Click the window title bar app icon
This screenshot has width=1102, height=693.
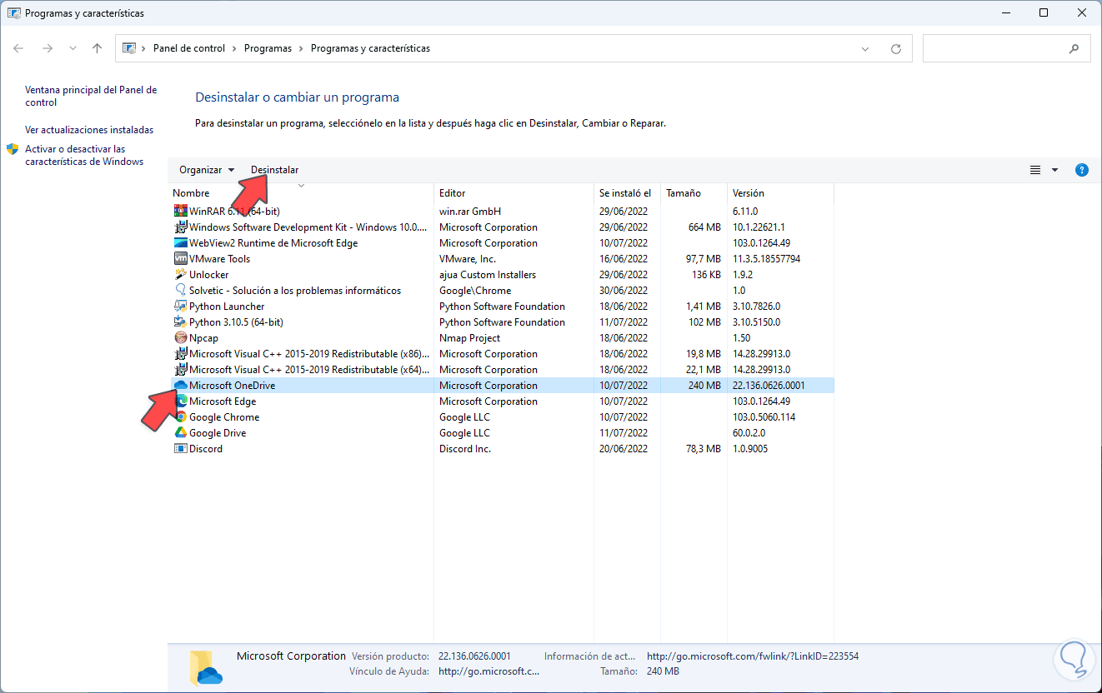[14, 13]
